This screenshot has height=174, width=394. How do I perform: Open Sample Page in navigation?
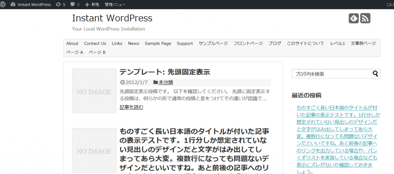[x=158, y=43]
